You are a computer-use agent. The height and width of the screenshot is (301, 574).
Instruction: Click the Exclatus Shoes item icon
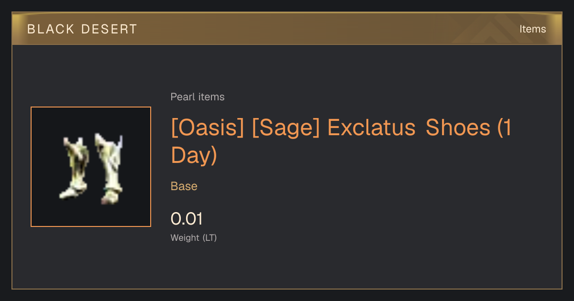(91, 167)
